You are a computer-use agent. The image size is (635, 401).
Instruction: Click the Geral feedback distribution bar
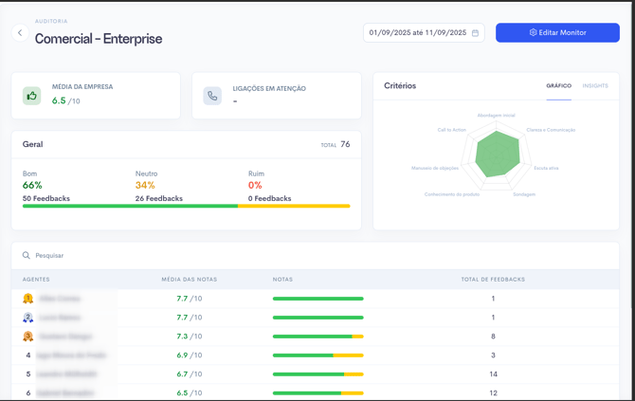[186, 206]
